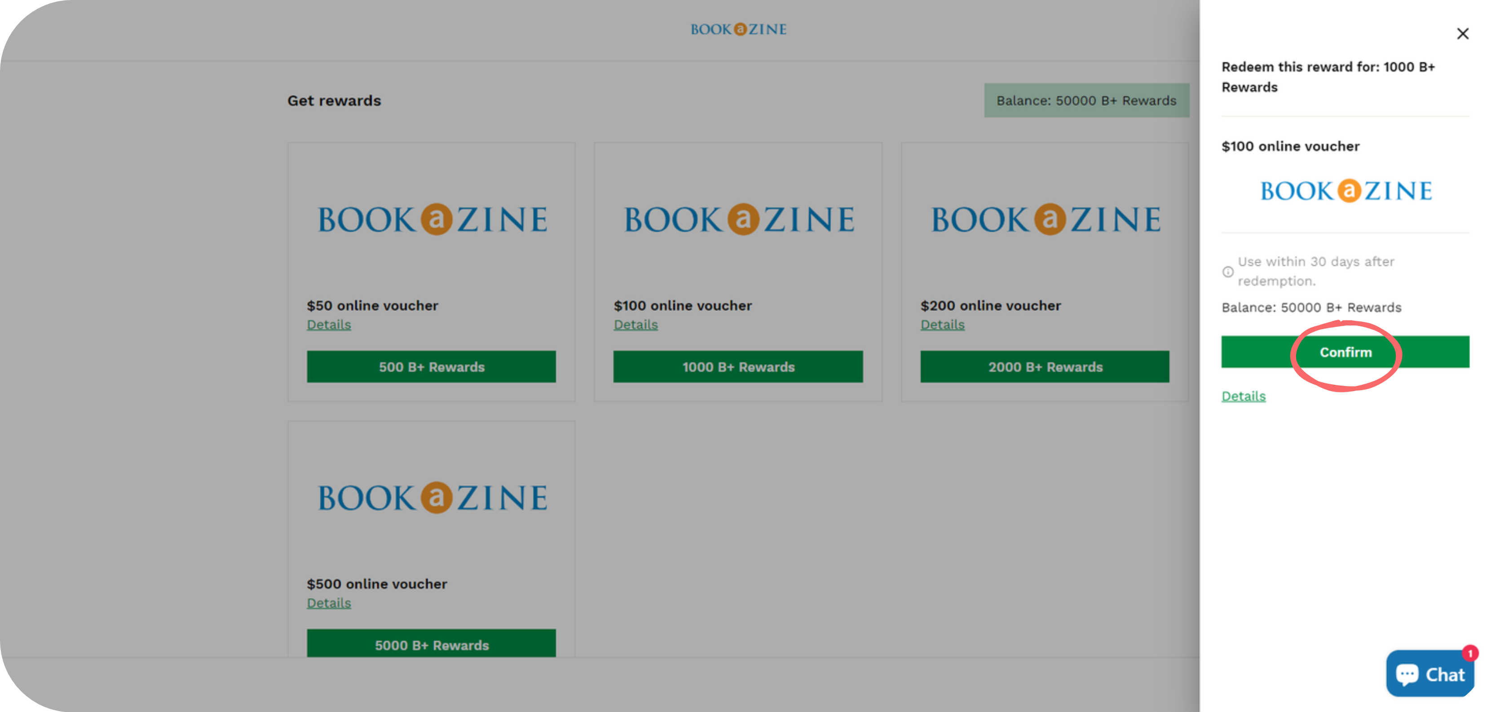The height and width of the screenshot is (712, 1491).
Task: Click Bookazine logo in redeem panel
Action: [x=1346, y=191]
